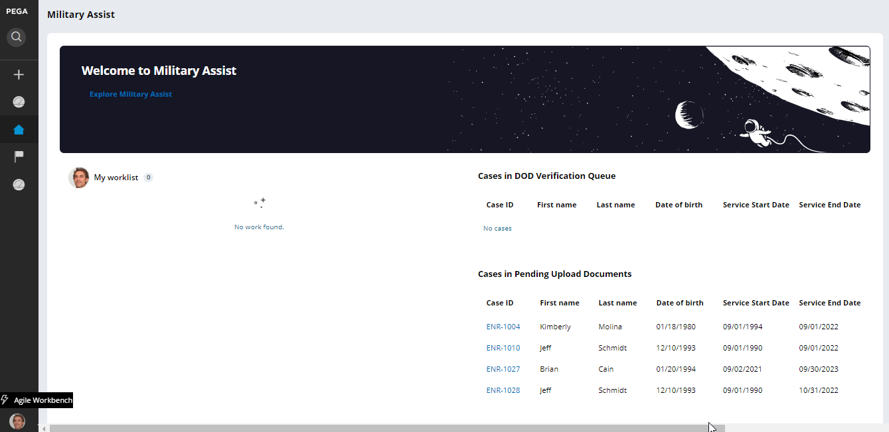Select the Kimberly first name cell
889x432 pixels.
pos(555,327)
